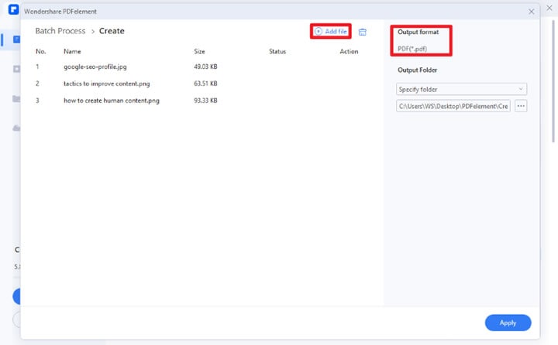
Task: Click the 93.33 KB size value
Action: (205, 101)
